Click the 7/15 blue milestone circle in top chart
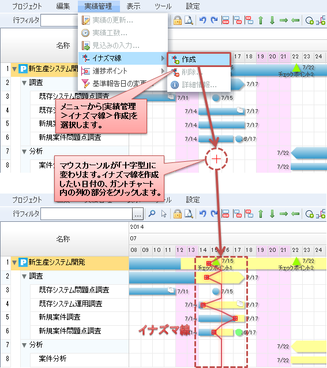Viewport: 327px width, 368px height. (x=216, y=98)
